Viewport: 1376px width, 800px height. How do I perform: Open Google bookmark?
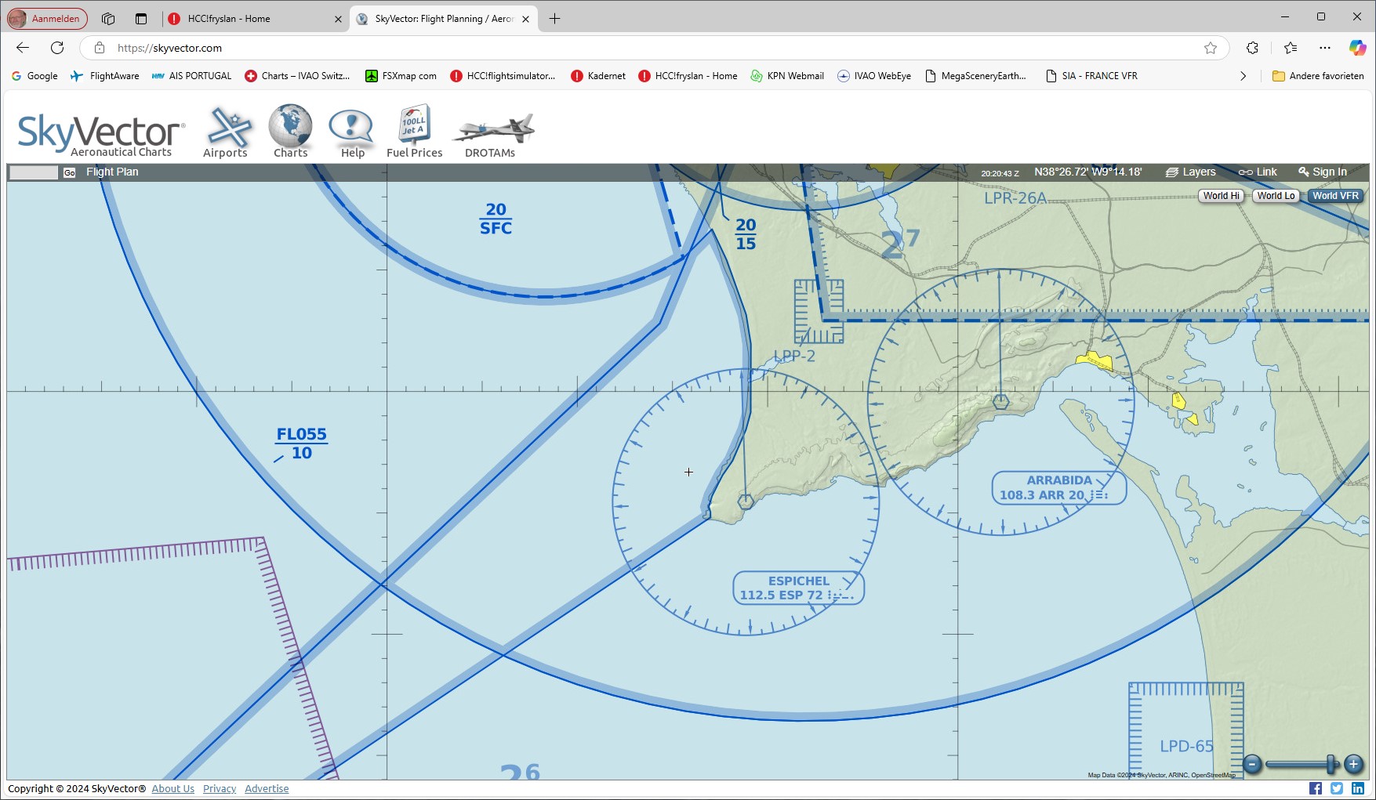tap(34, 76)
